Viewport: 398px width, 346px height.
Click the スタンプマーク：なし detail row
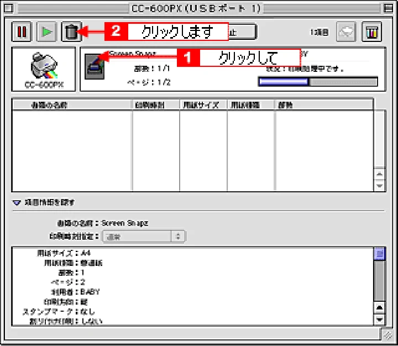pos(59,312)
